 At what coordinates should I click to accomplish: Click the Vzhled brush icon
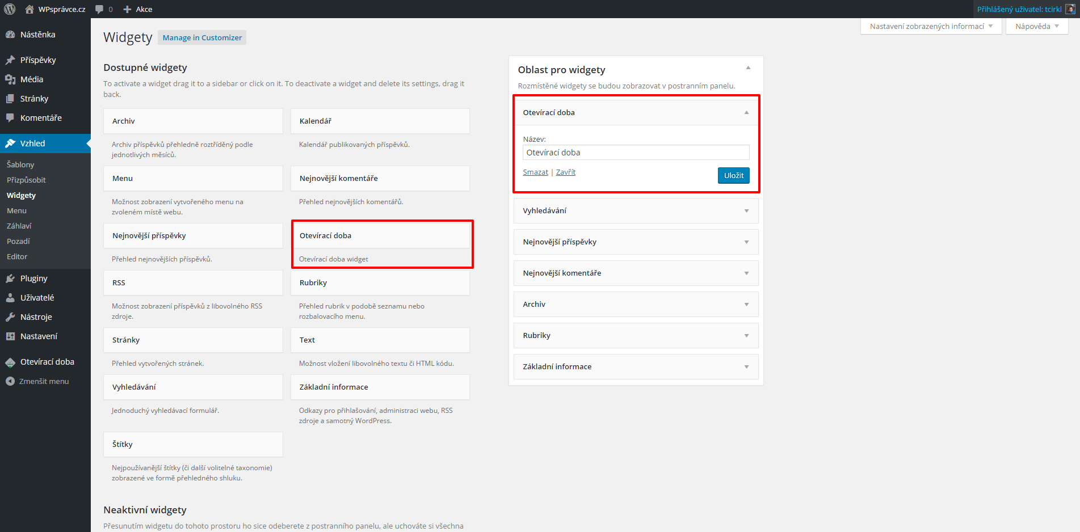(x=10, y=143)
